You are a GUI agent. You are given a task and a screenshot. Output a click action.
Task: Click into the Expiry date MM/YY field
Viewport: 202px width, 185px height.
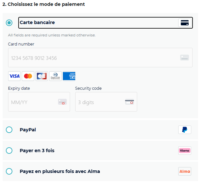[33, 102]
